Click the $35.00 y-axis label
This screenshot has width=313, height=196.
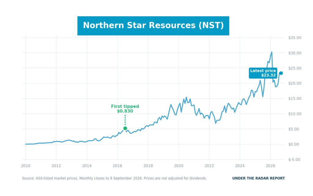[x=295, y=38]
